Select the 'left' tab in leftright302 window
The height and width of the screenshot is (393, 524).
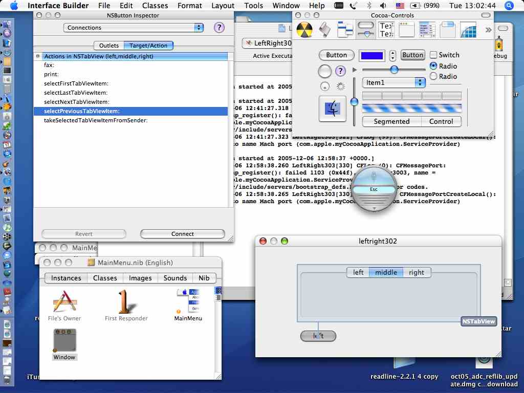pyautogui.click(x=358, y=272)
